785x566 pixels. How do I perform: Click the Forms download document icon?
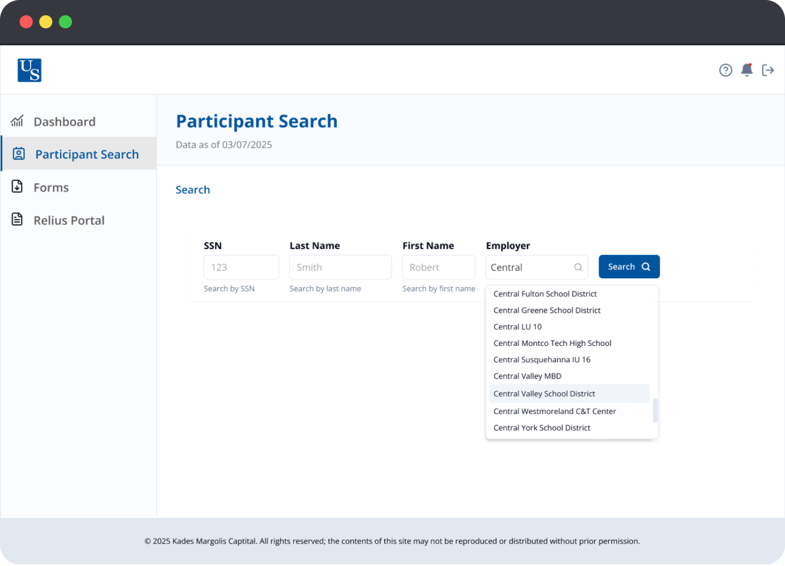tap(17, 187)
